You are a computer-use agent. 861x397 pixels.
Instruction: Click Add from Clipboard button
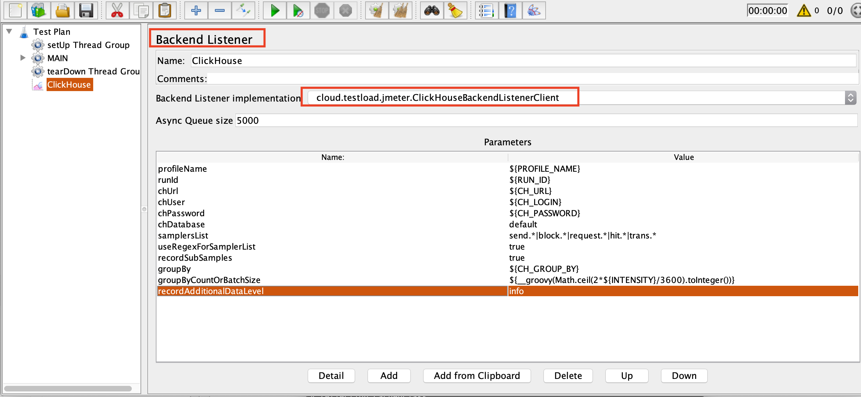click(476, 375)
